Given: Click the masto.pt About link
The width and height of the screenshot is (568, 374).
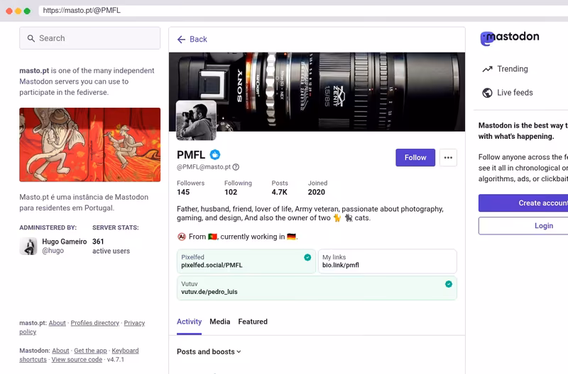Looking at the screenshot, I should pos(58,323).
